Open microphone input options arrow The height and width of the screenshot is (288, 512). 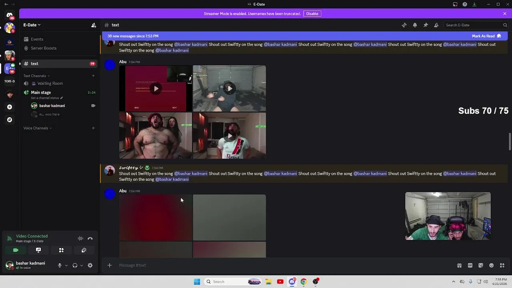(66, 265)
